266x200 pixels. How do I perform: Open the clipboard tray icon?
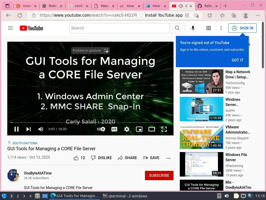point(236,196)
